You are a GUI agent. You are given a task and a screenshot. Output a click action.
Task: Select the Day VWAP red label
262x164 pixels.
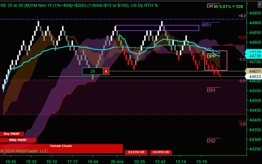pos(12,134)
